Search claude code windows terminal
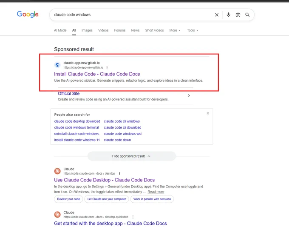 point(76,127)
